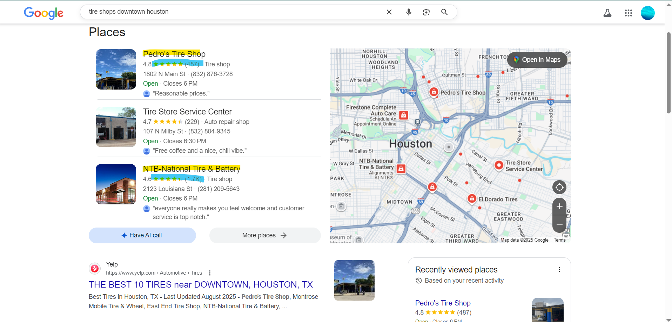Open Pedro's Tire Shop in recently viewed
Viewport: 672px width, 322px height.
pos(443,303)
